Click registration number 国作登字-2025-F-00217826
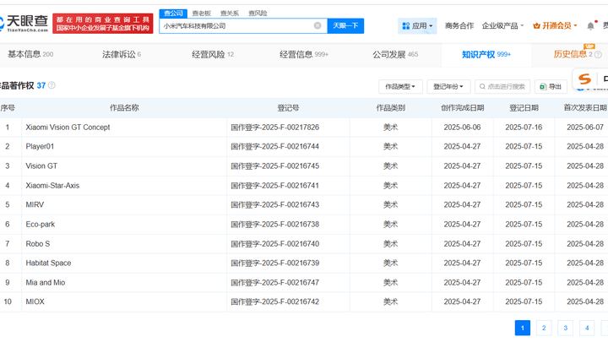 tap(275, 128)
